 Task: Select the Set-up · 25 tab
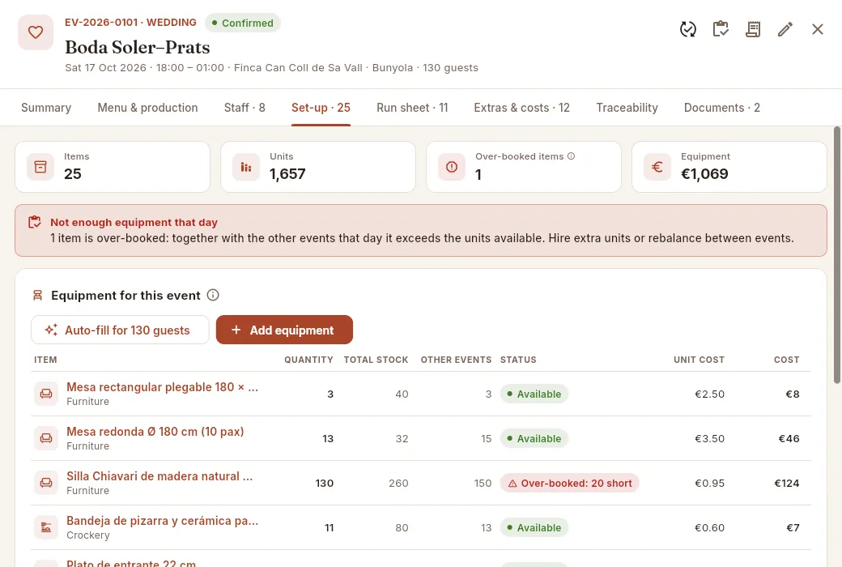pyautogui.click(x=321, y=108)
